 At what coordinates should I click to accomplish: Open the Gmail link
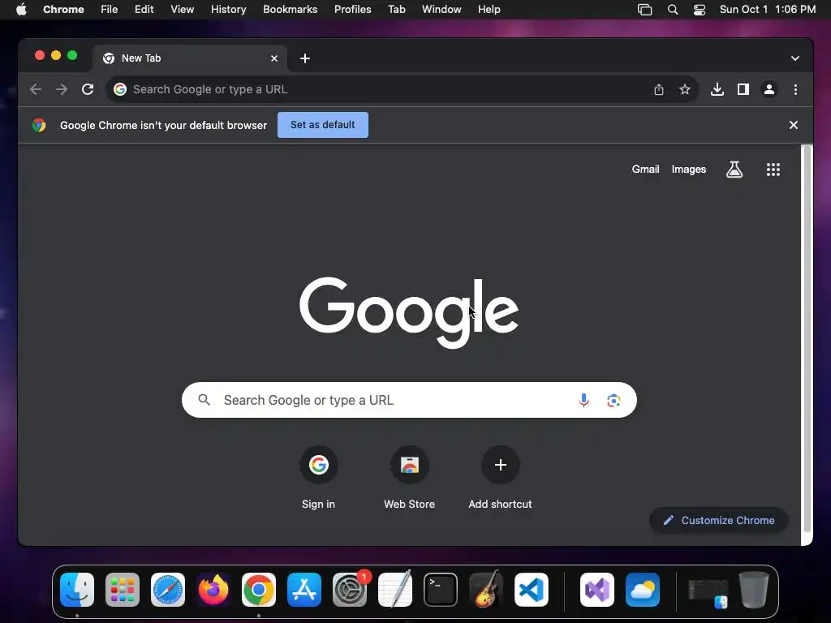[645, 170]
